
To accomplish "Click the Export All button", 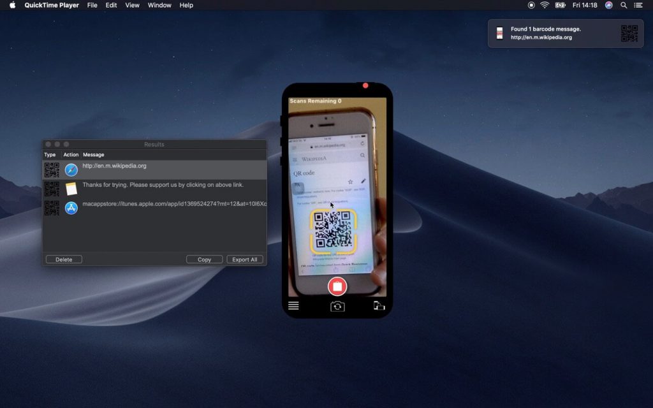I will click(245, 259).
